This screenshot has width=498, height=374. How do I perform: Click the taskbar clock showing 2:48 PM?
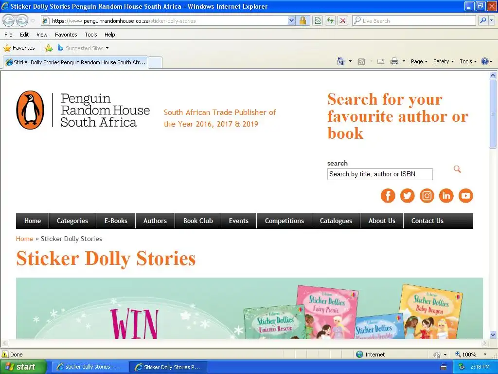pos(480,367)
